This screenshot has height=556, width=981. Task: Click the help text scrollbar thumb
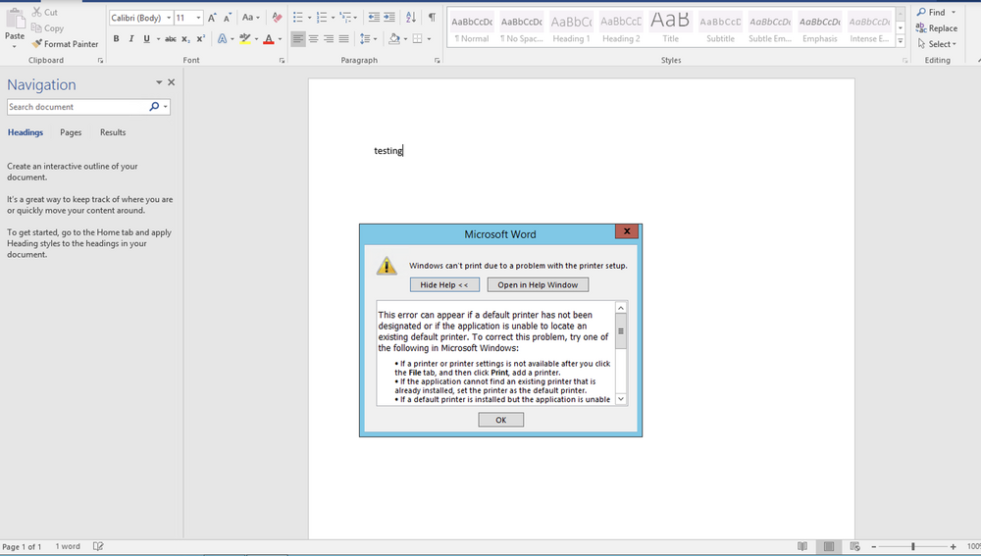pyautogui.click(x=621, y=330)
